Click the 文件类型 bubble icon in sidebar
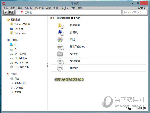Image resolution: width=150 pixels, height=113 pixels. click(x=12, y=88)
